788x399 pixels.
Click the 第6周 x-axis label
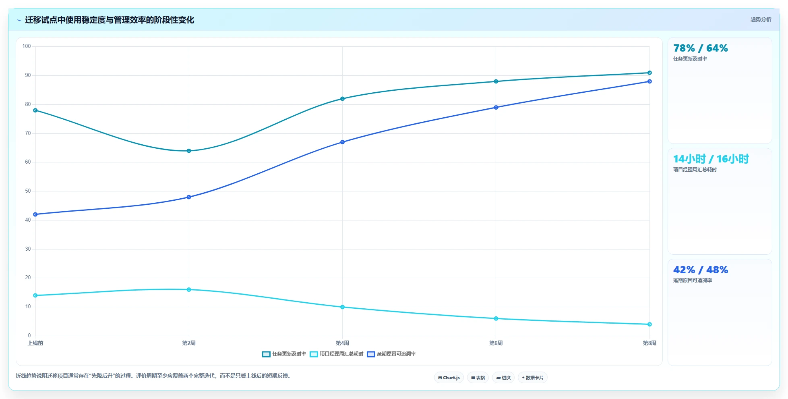coord(496,343)
